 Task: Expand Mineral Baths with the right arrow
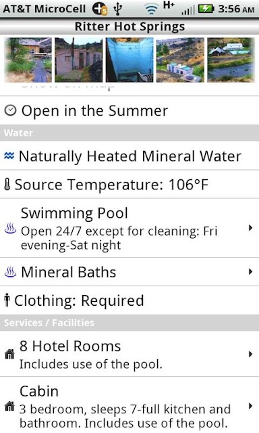click(x=250, y=272)
